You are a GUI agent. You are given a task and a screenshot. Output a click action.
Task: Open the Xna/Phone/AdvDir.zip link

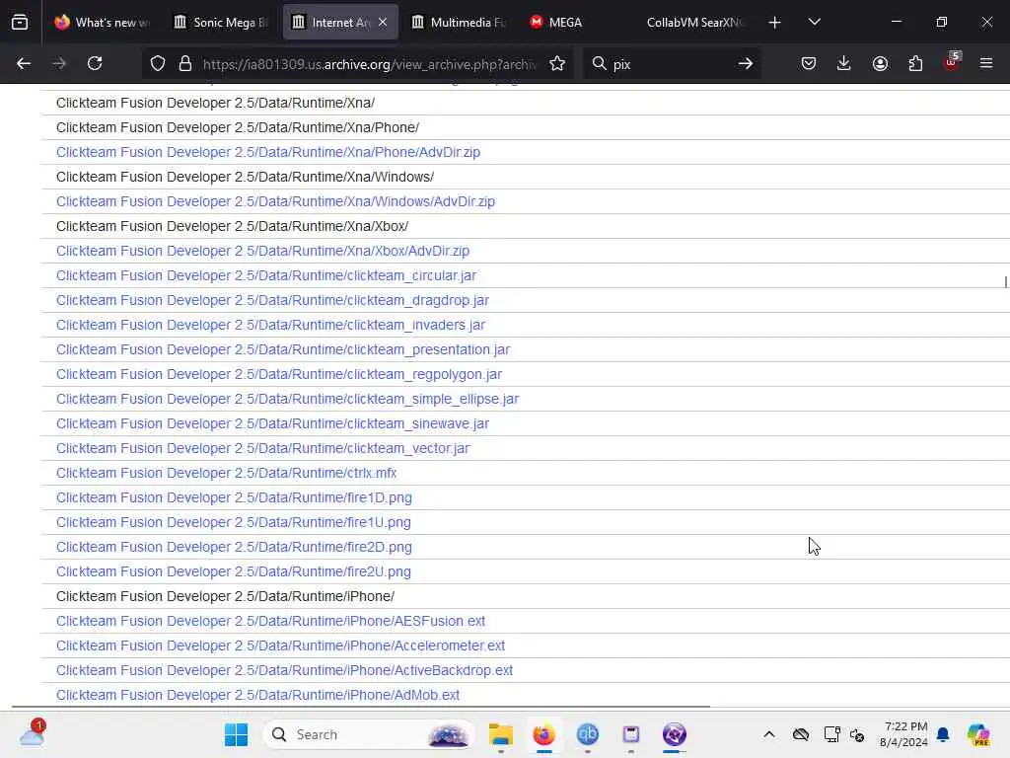click(268, 152)
